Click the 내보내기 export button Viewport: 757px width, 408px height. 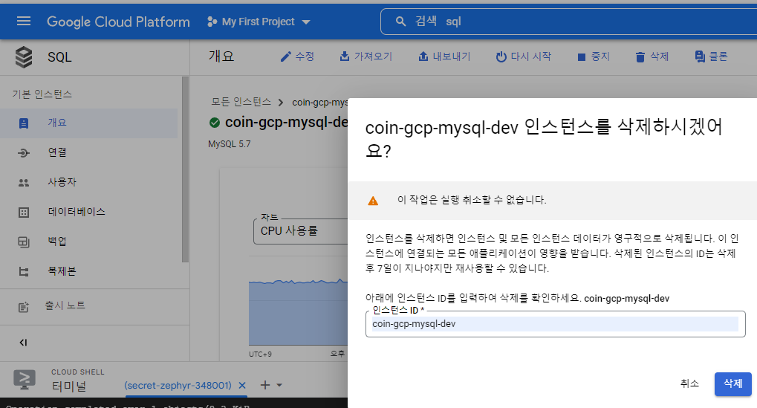[x=444, y=56]
